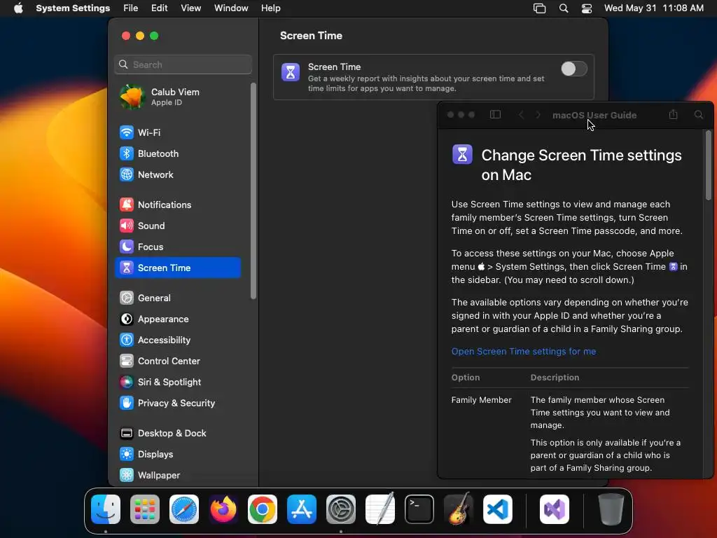
Task: Open Finder from the Dock
Action: 106,509
